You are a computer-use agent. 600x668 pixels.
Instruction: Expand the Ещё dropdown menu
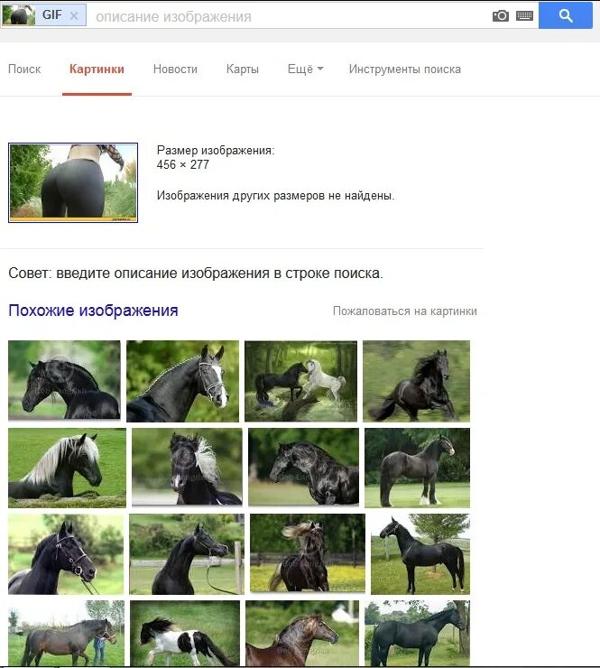[305, 69]
